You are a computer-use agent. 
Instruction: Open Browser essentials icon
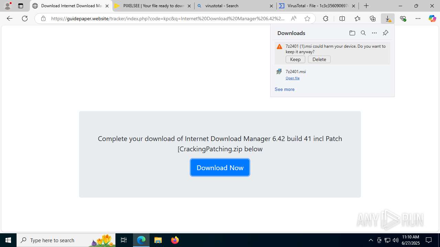(x=403, y=19)
